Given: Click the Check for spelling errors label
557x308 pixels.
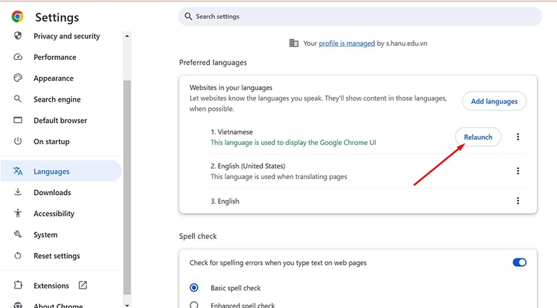Looking at the screenshot, I should (x=278, y=263).
